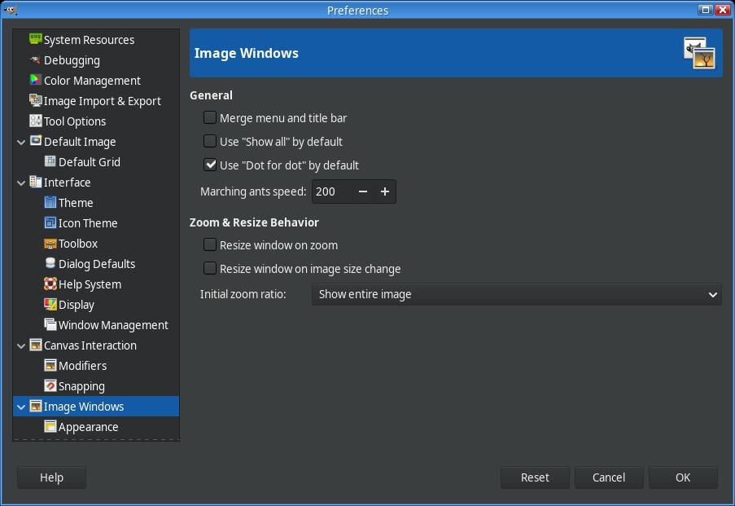The height and width of the screenshot is (506, 735).
Task: Collapse the Canvas Interaction tree section
Action: click(21, 345)
